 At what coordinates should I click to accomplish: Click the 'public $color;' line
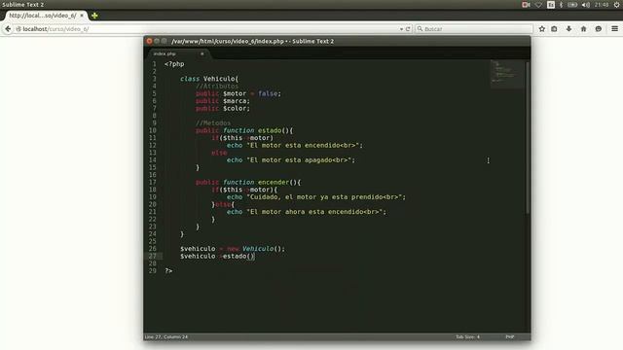(223, 108)
